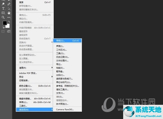Choose 自动对齐图层... menu item

35,46
